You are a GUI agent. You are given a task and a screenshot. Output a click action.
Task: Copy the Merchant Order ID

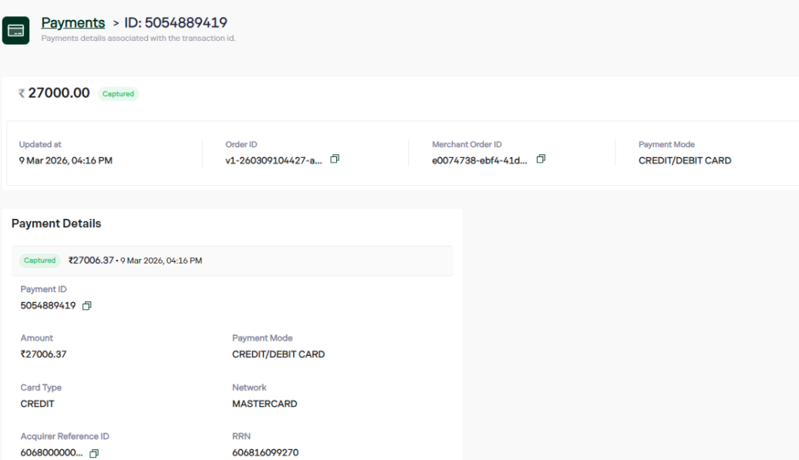(541, 159)
